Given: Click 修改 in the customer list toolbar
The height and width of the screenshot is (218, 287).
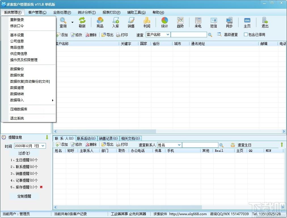Looking at the screenshot, I should 77,35.
